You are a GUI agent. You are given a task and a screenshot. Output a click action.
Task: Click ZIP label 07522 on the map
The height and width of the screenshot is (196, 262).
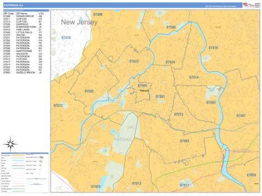click(134, 62)
